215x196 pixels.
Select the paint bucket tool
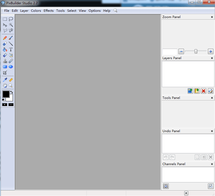coord(5,49)
